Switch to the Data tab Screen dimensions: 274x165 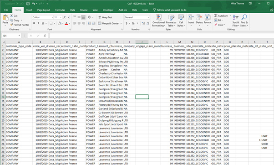(73, 10)
